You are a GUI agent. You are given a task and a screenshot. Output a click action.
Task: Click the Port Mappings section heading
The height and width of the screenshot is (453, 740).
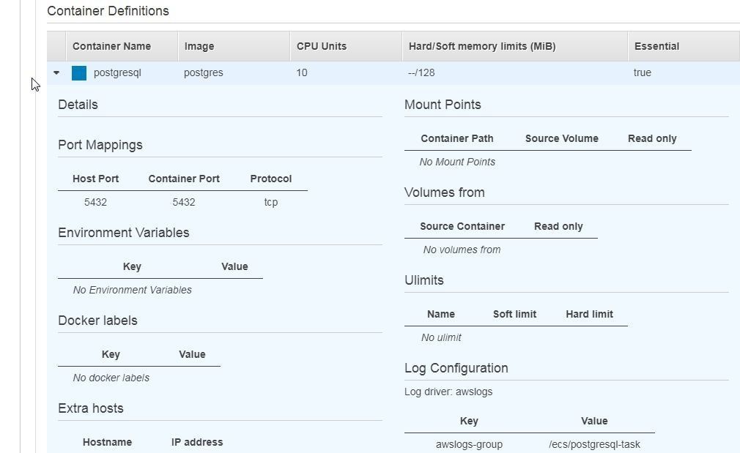100,145
